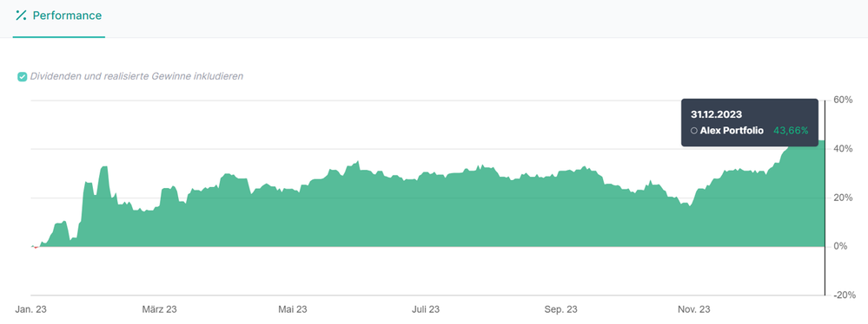Click the Mai 23 axis label

(x=293, y=309)
